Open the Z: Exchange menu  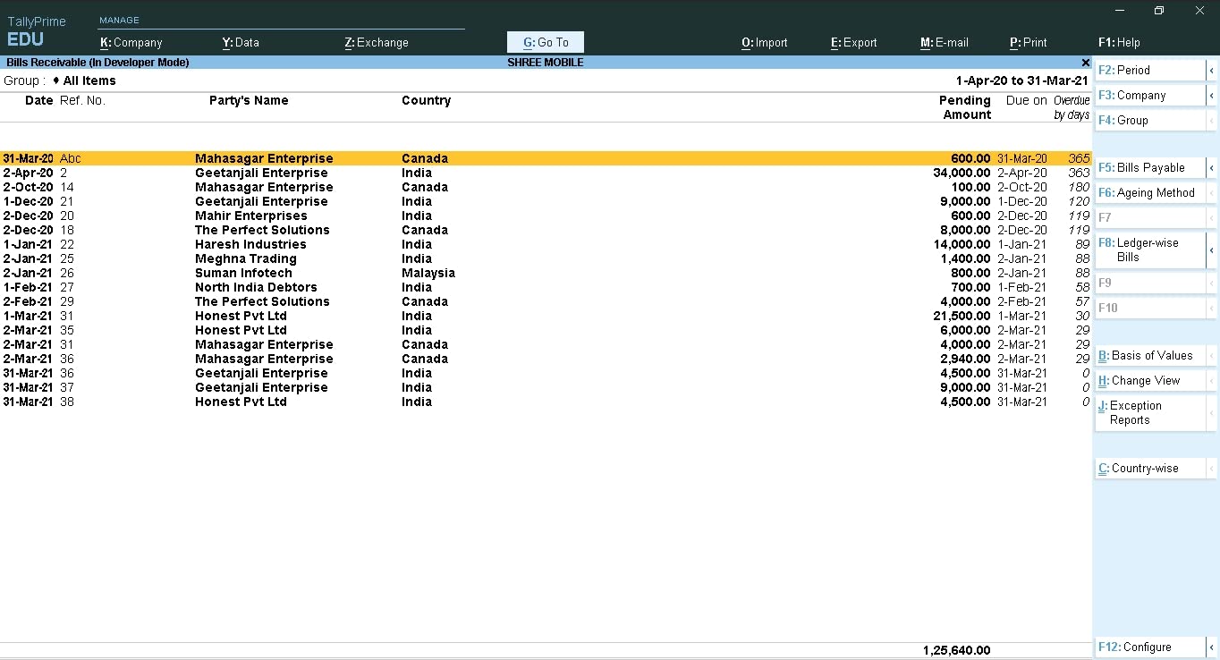point(376,42)
